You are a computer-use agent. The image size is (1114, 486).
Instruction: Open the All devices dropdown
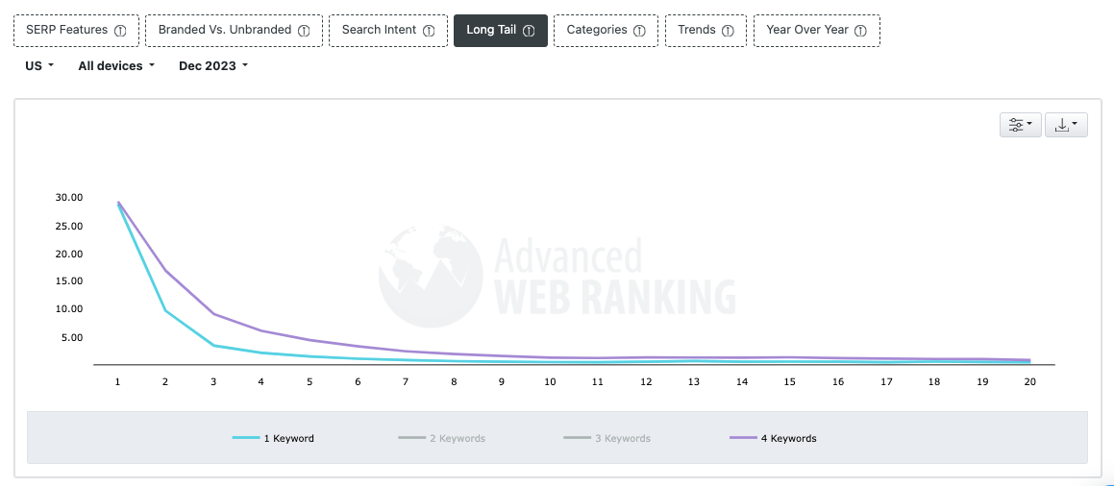click(x=115, y=66)
